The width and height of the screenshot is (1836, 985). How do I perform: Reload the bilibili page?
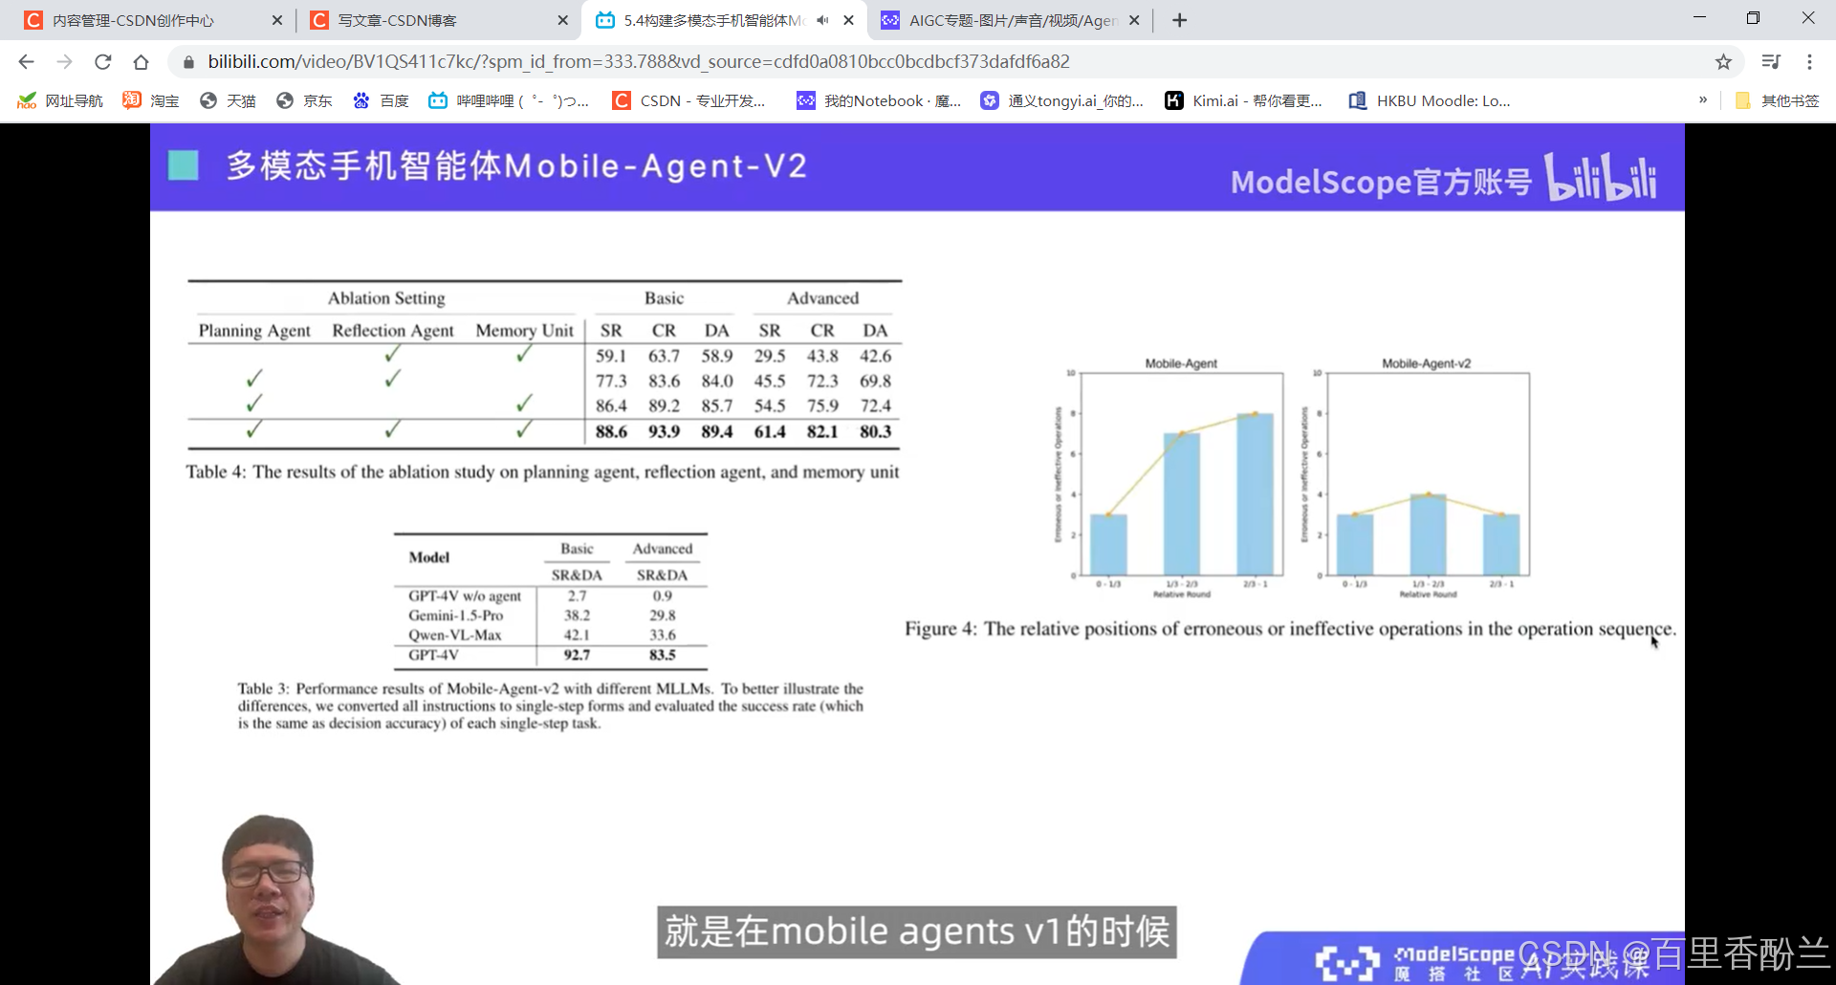[x=102, y=62]
